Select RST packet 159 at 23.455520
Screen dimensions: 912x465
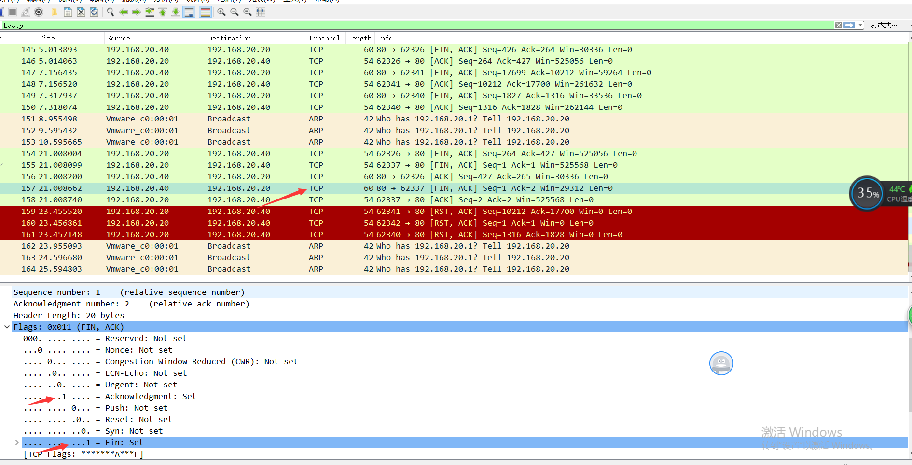(454, 211)
